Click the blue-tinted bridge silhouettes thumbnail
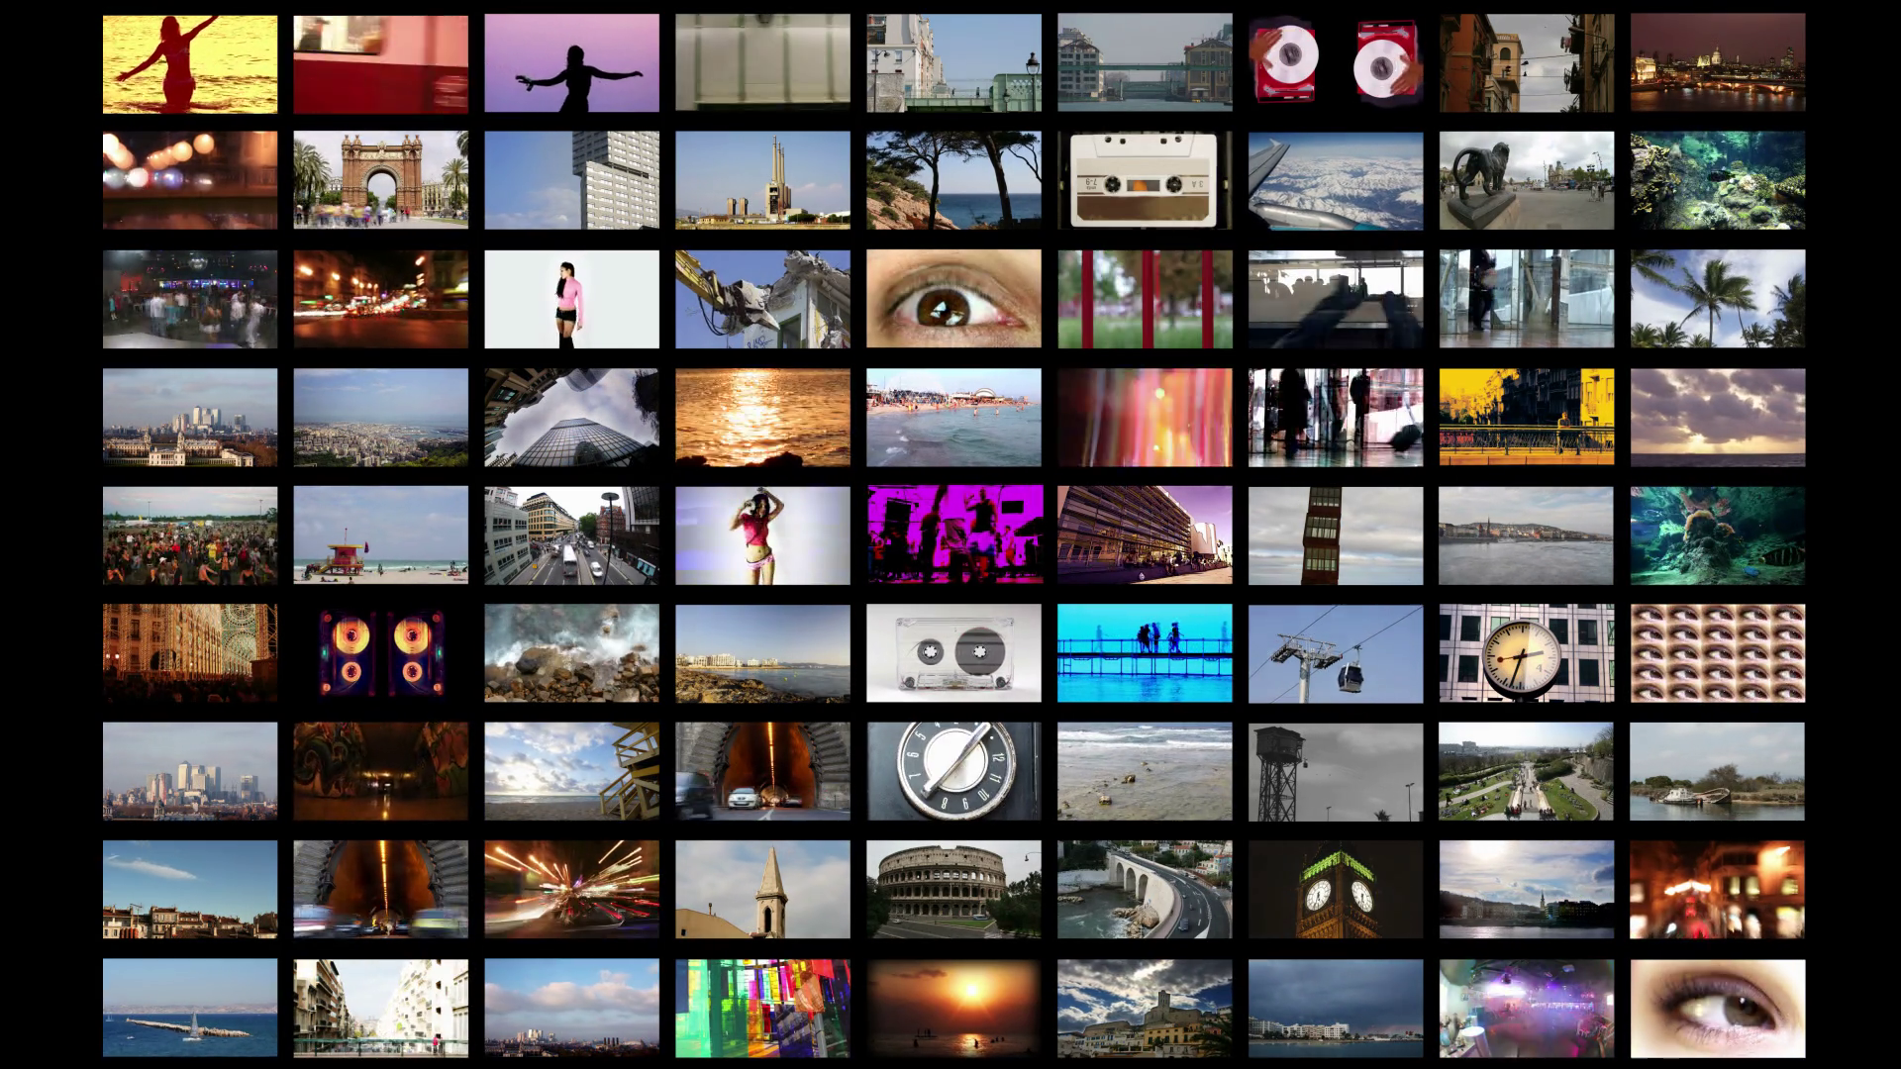The image size is (1901, 1069). pos(1145,653)
